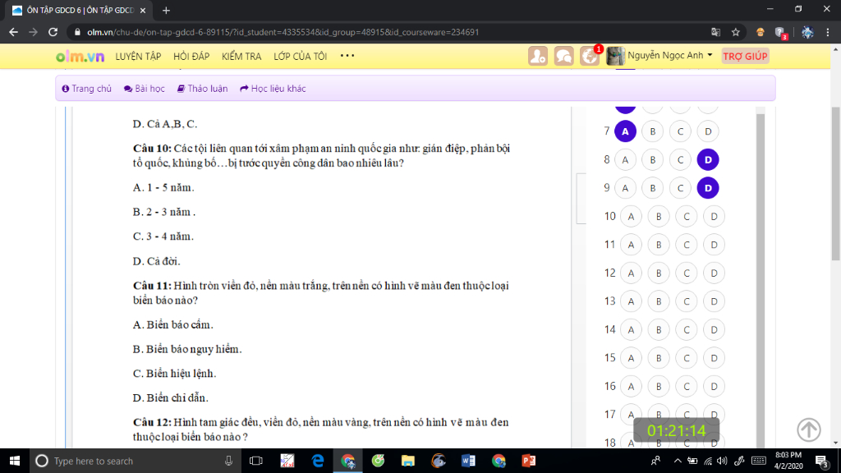841x473 pixels.
Task: Select answer B for question 12
Action: [x=659, y=273]
